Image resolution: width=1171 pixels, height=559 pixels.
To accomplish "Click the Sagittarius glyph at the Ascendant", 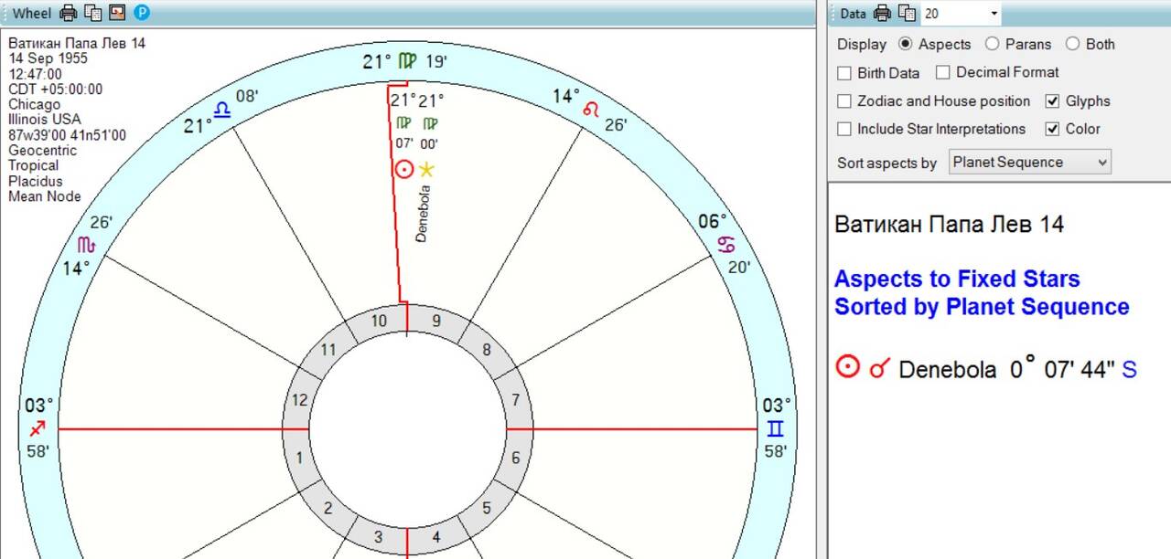I will click(38, 427).
